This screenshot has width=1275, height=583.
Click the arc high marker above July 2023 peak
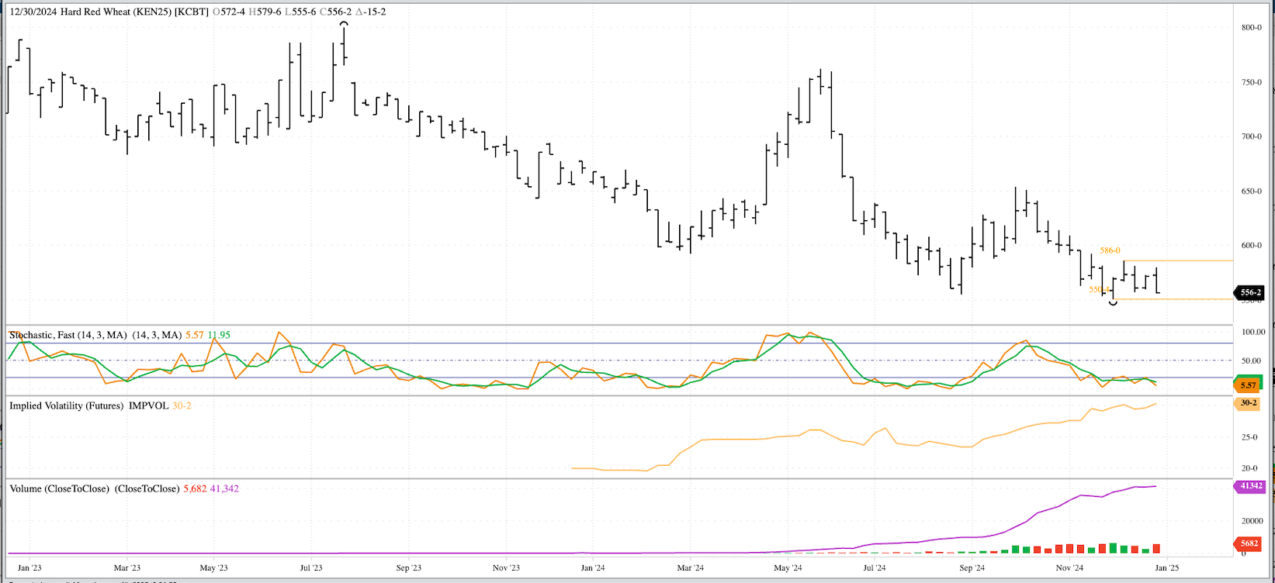pyautogui.click(x=344, y=25)
